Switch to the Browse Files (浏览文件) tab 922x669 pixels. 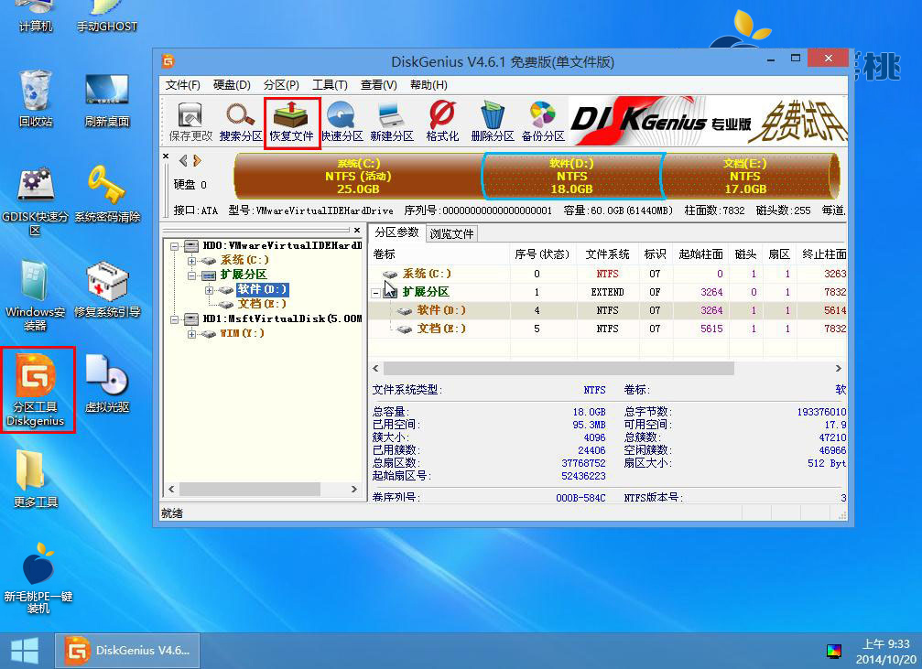point(451,233)
